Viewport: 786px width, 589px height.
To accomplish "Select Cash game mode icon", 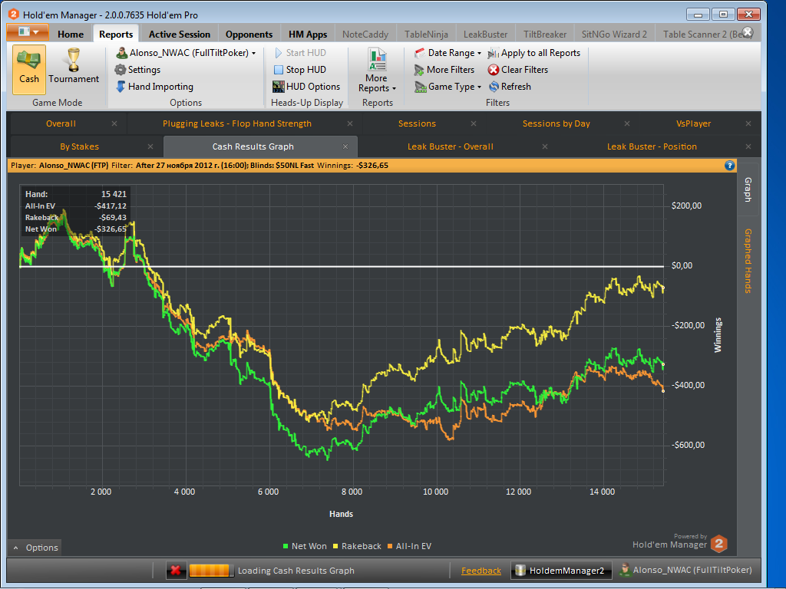I will pos(29,68).
